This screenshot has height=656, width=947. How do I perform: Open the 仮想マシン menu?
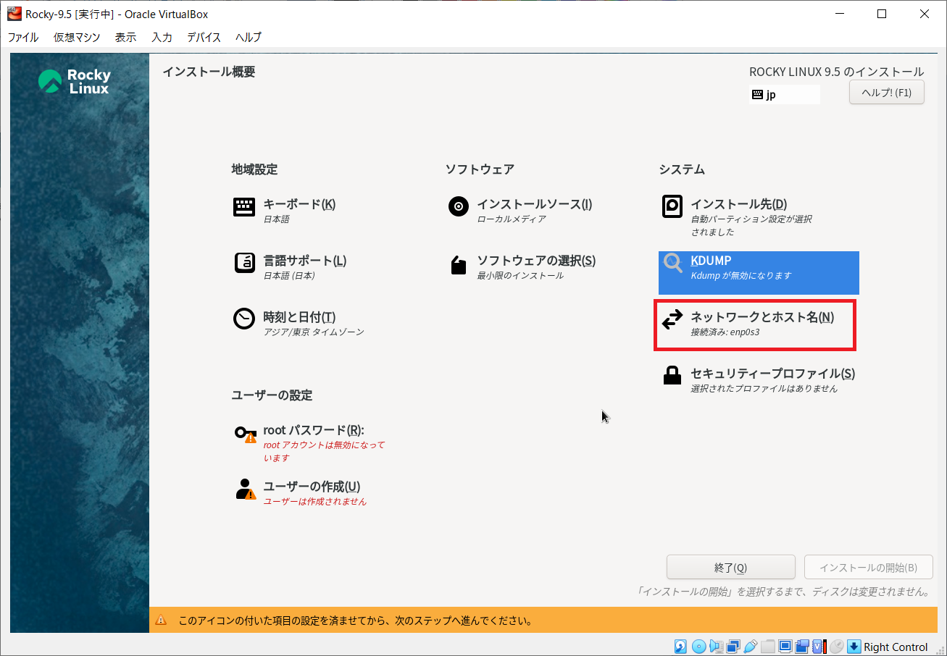click(x=77, y=37)
